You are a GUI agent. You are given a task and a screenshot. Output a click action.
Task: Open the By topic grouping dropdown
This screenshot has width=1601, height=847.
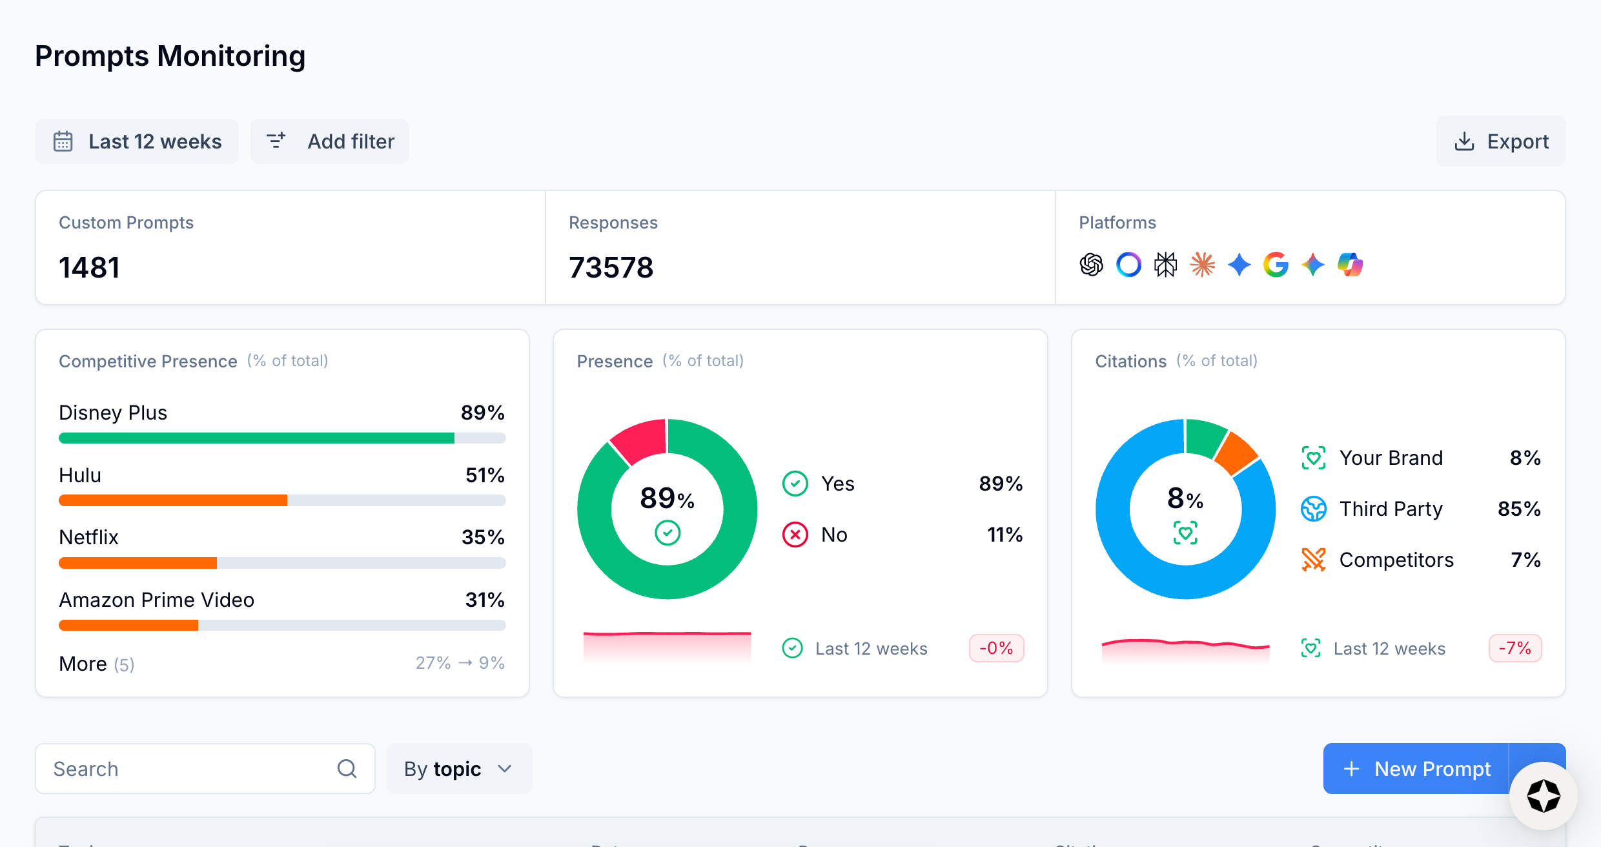click(x=458, y=769)
